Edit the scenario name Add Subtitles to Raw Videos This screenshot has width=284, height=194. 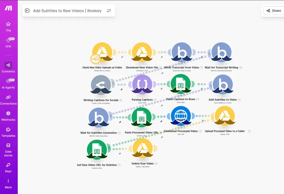point(67,11)
